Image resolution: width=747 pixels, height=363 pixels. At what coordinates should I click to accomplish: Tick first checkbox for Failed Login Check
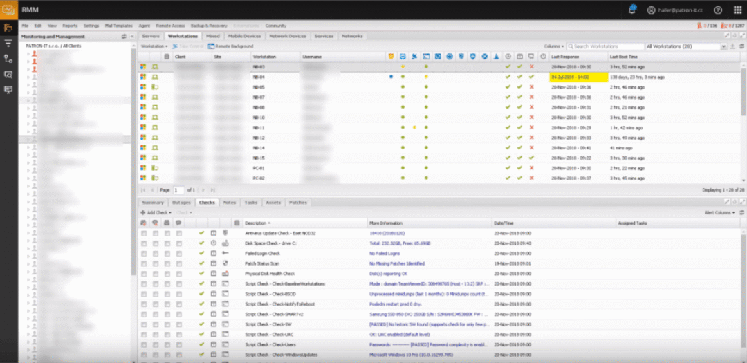pos(144,254)
